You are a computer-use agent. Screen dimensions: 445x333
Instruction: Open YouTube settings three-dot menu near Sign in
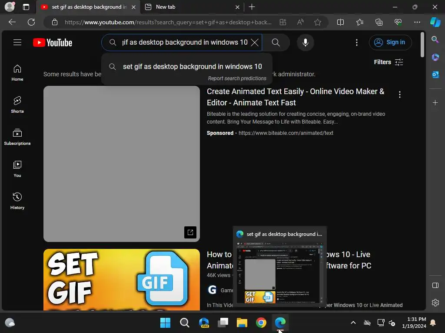(x=357, y=42)
